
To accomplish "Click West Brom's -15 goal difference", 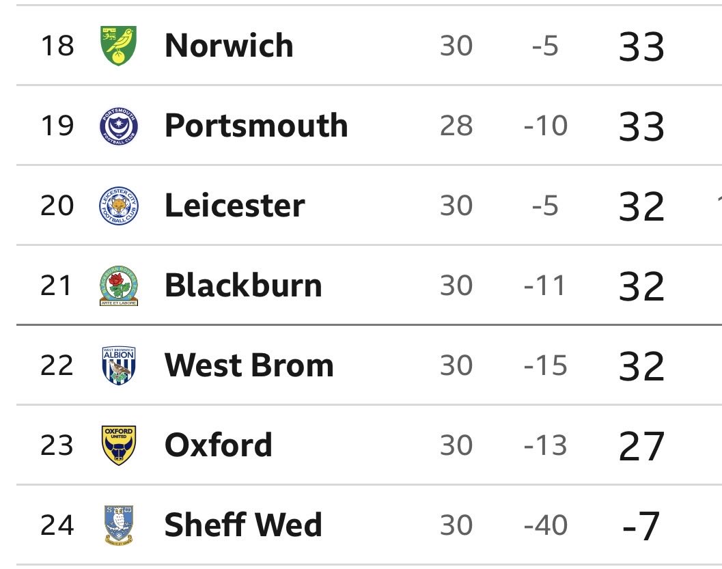I will (546, 365).
